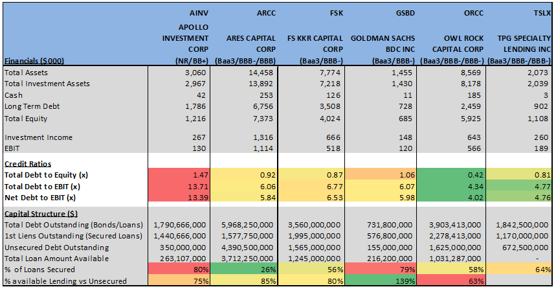Select the 13.39 net debt-to-EBIT cell
Screen dimensions: 556x289
coord(179,198)
